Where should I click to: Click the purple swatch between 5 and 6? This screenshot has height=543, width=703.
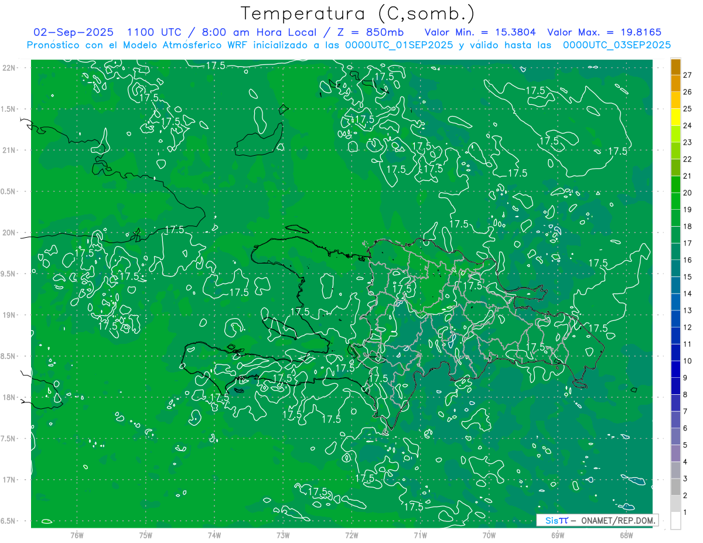coord(675,436)
